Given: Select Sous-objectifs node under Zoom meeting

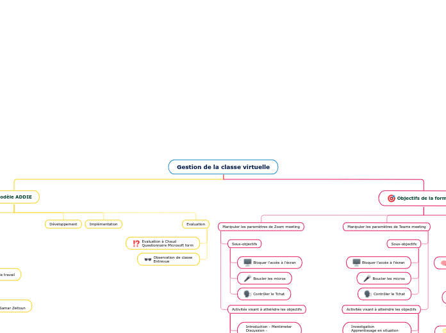Looking at the screenshot, I should 244,244.
